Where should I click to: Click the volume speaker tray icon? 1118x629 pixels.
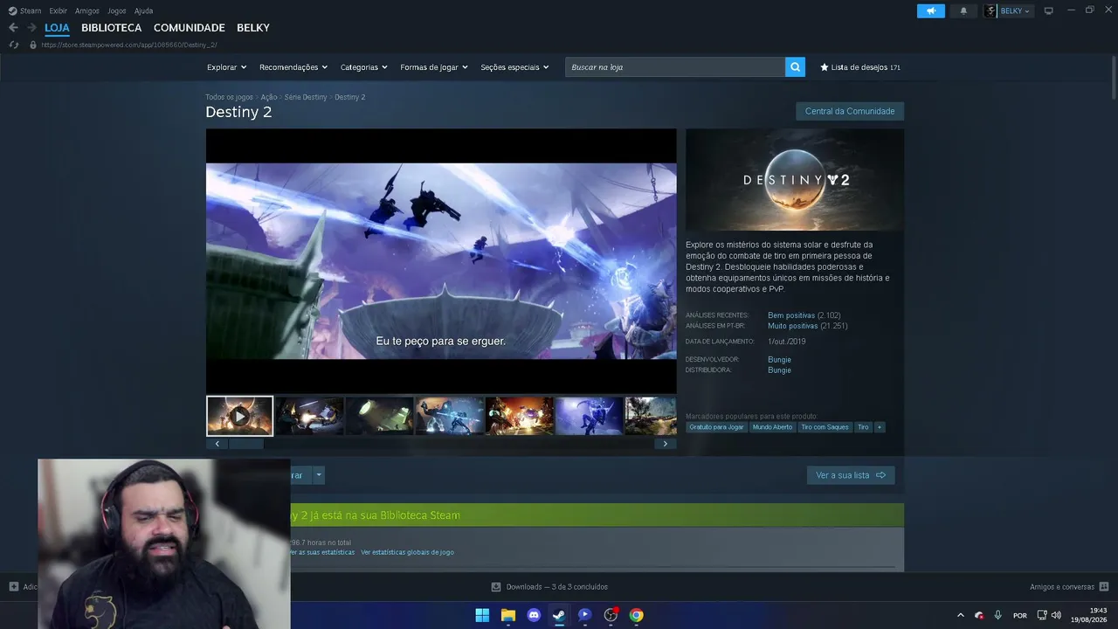[1056, 615]
